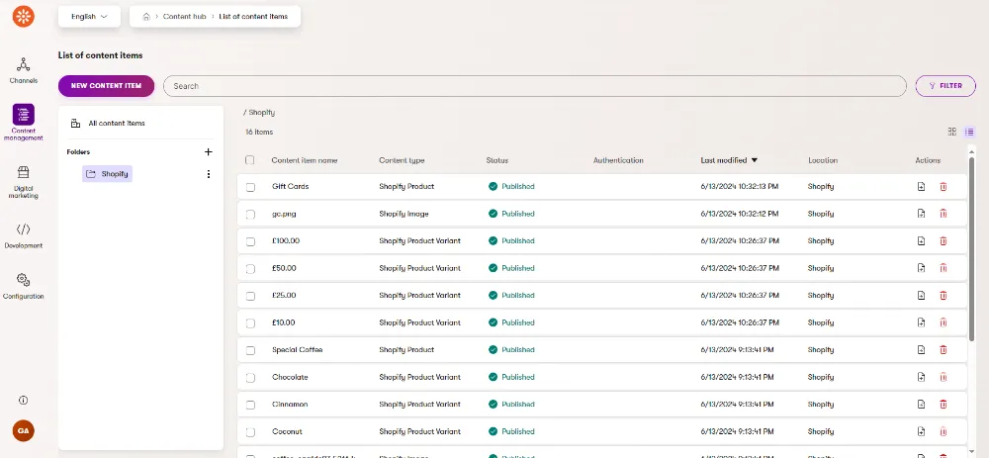Viewport: 989px width, 458px height.
Task: Go to Content hub breadcrumb
Action: click(x=185, y=17)
